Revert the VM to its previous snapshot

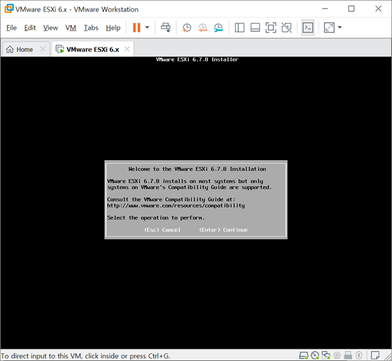click(x=203, y=28)
